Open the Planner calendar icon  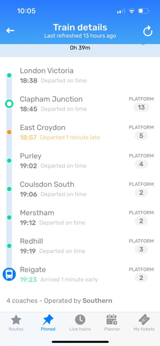[112, 320]
